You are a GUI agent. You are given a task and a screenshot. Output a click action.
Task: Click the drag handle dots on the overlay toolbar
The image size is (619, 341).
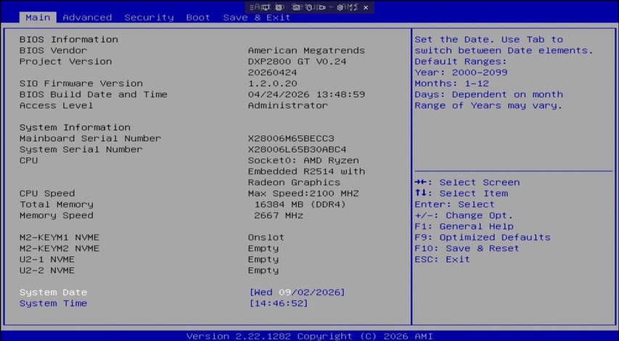(x=252, y=7)
